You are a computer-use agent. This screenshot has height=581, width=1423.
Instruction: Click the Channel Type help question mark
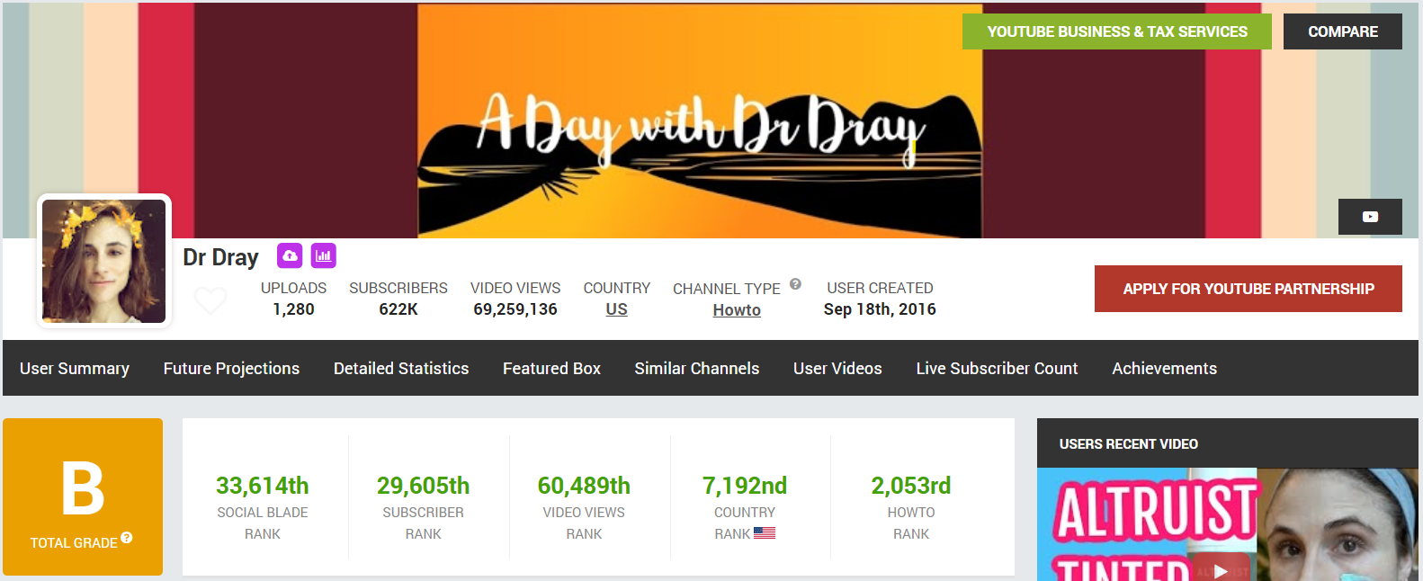point(795,284)
